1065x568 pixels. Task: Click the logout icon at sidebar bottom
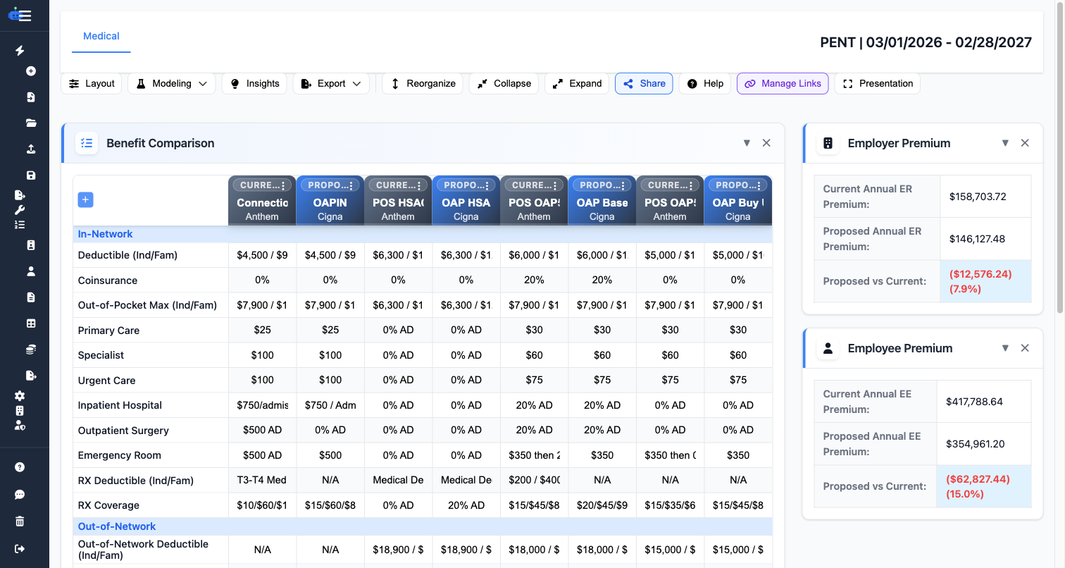(19, 549)
